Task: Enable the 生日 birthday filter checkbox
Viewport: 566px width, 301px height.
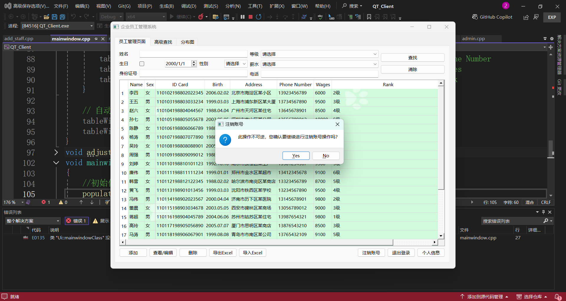Action: [x=142, y=64]
